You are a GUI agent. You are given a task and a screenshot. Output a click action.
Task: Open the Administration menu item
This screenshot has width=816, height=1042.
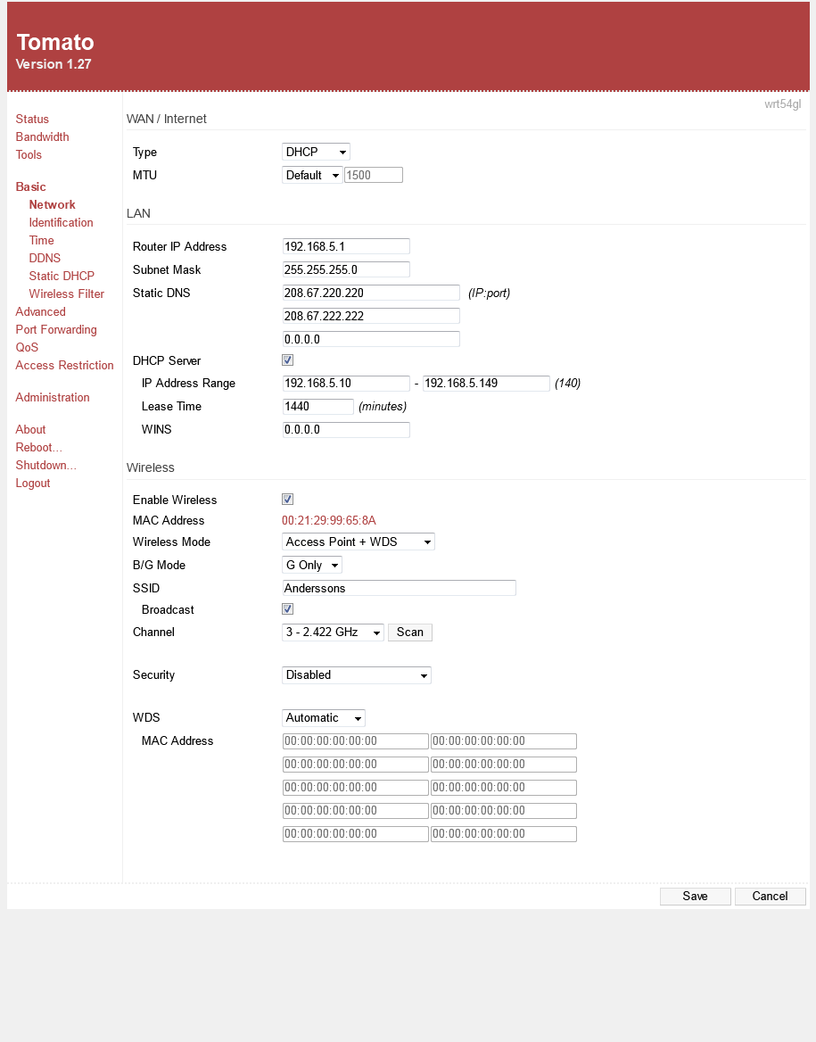53,398
